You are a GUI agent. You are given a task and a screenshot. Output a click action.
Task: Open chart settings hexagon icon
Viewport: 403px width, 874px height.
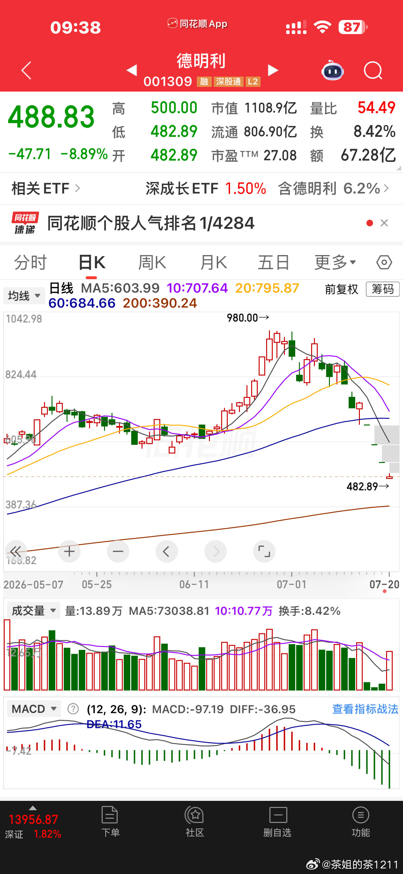pyautogui.click(x=384, y=262)
